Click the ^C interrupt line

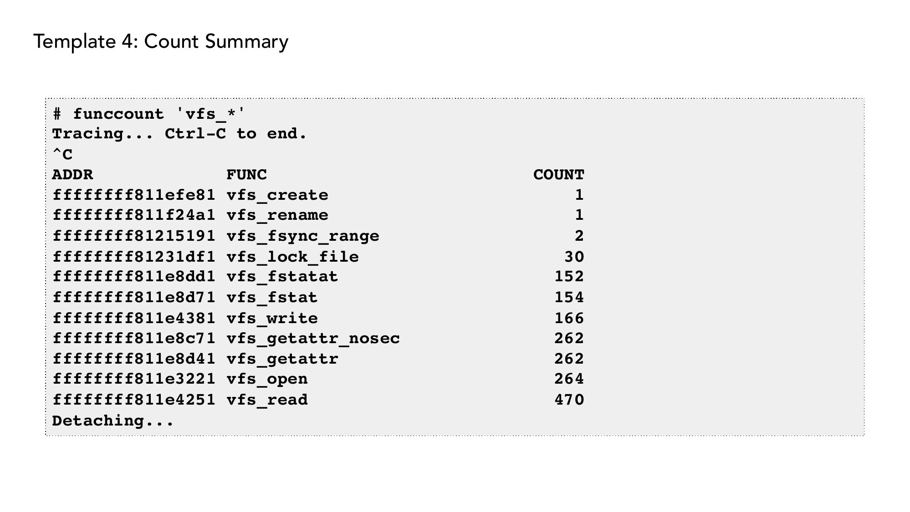click(x=62, y=155)
